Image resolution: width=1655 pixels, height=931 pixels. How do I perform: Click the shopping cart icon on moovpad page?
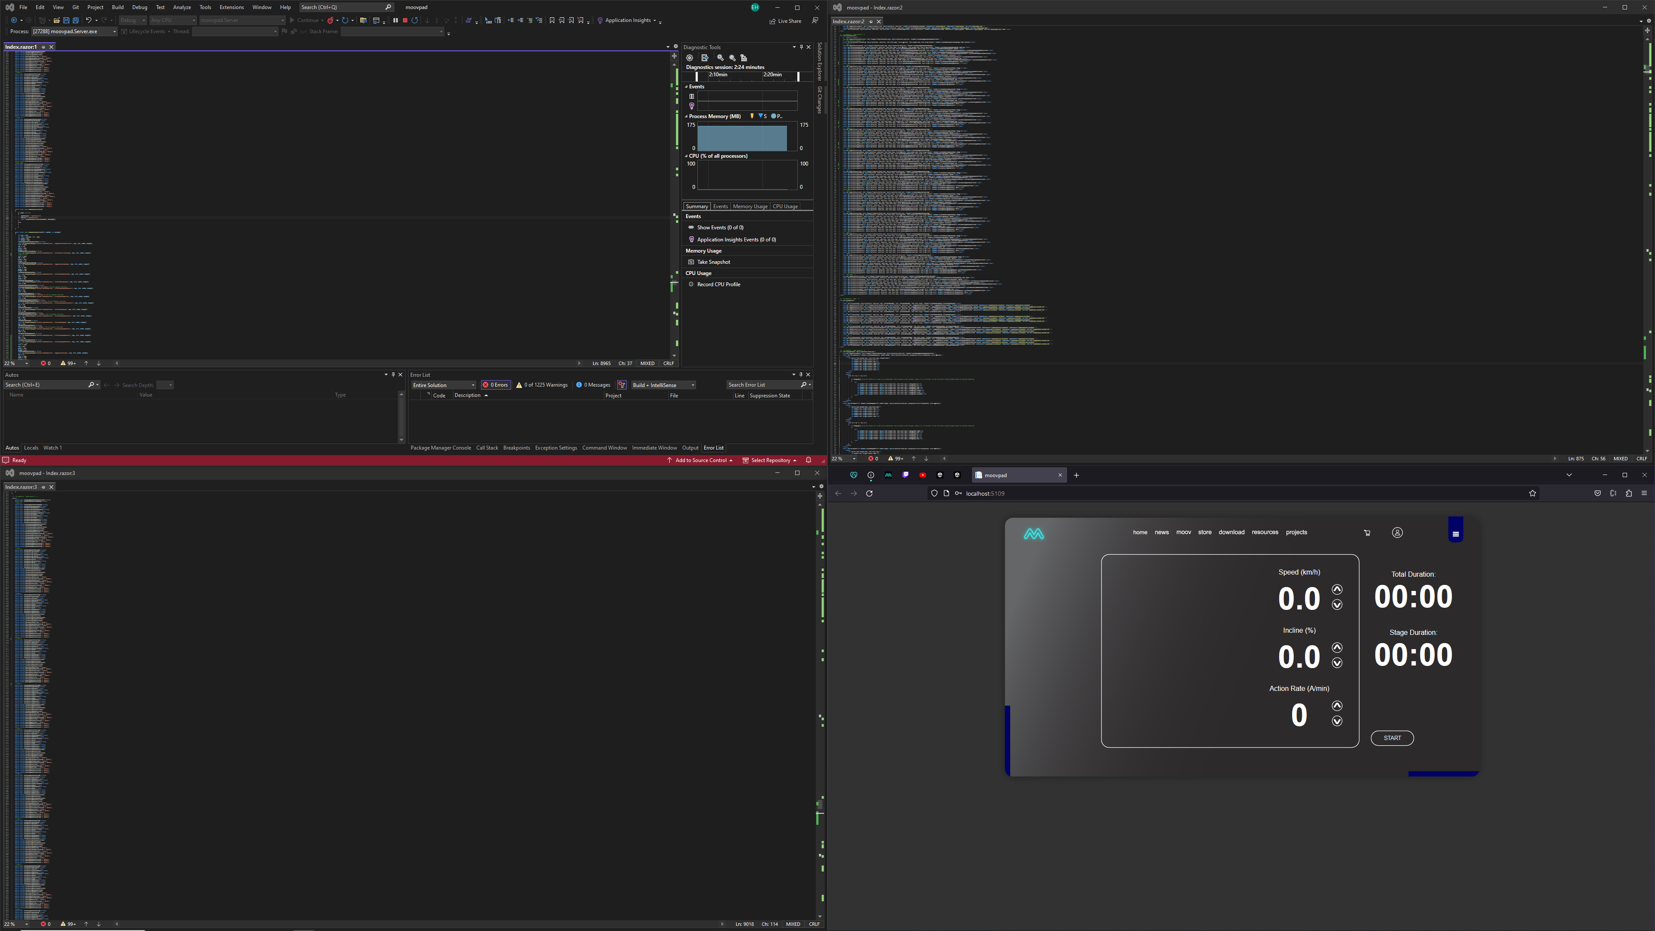coord(1367,533)
